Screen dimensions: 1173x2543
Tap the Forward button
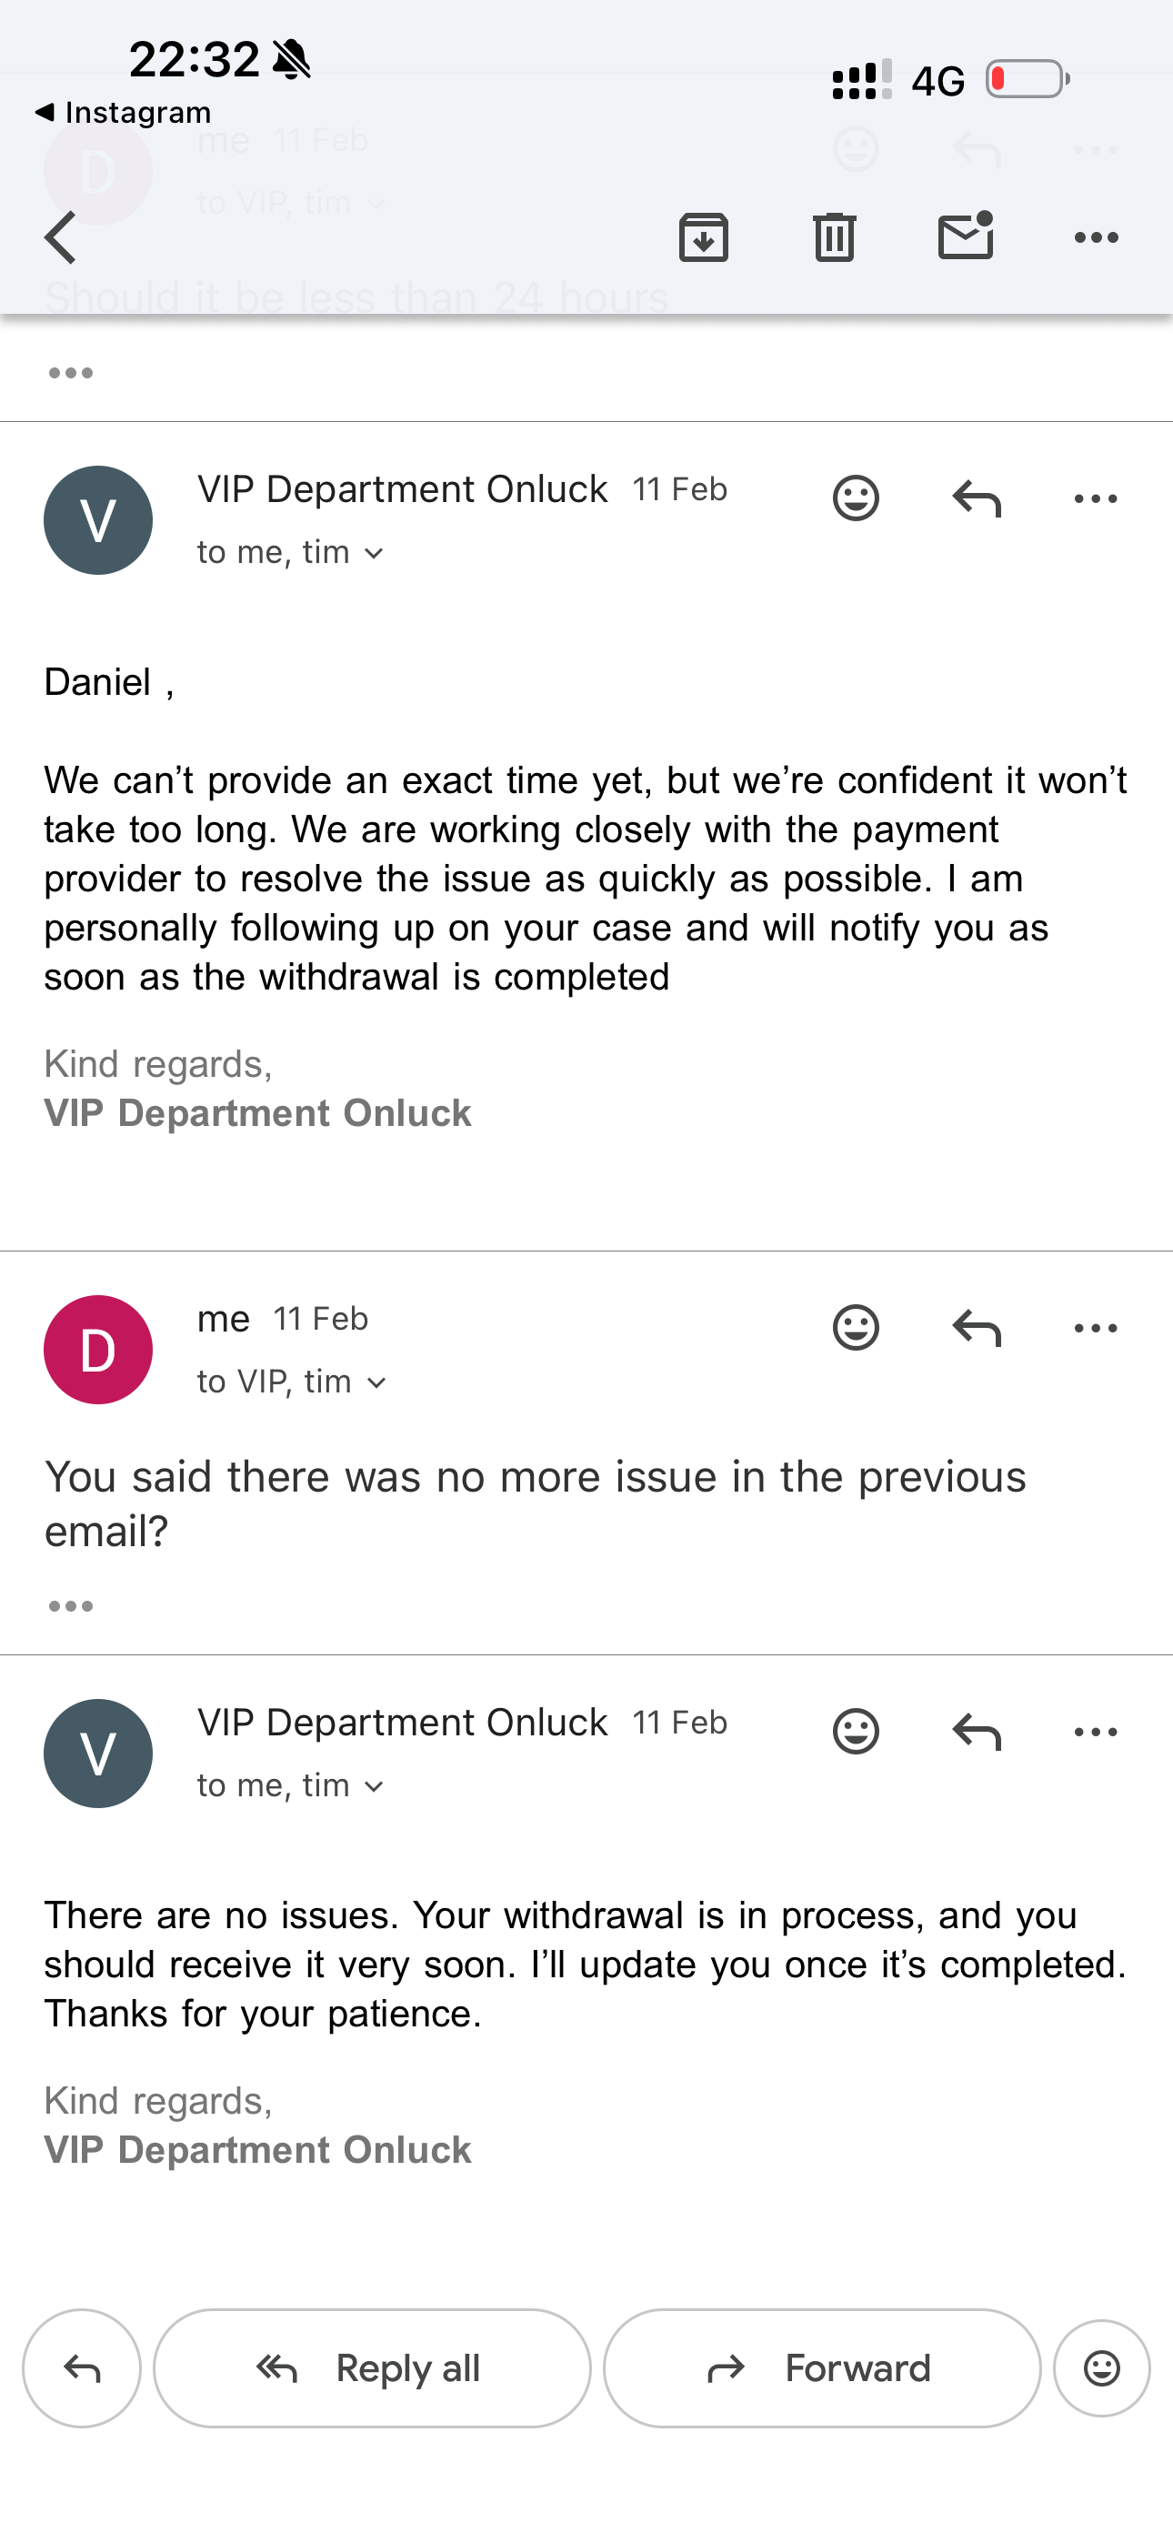point(821,2368)
